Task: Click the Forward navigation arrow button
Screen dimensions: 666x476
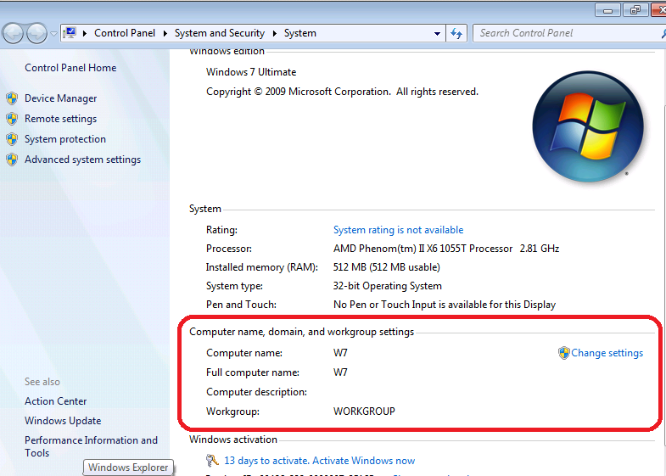Action: point(37,33)
